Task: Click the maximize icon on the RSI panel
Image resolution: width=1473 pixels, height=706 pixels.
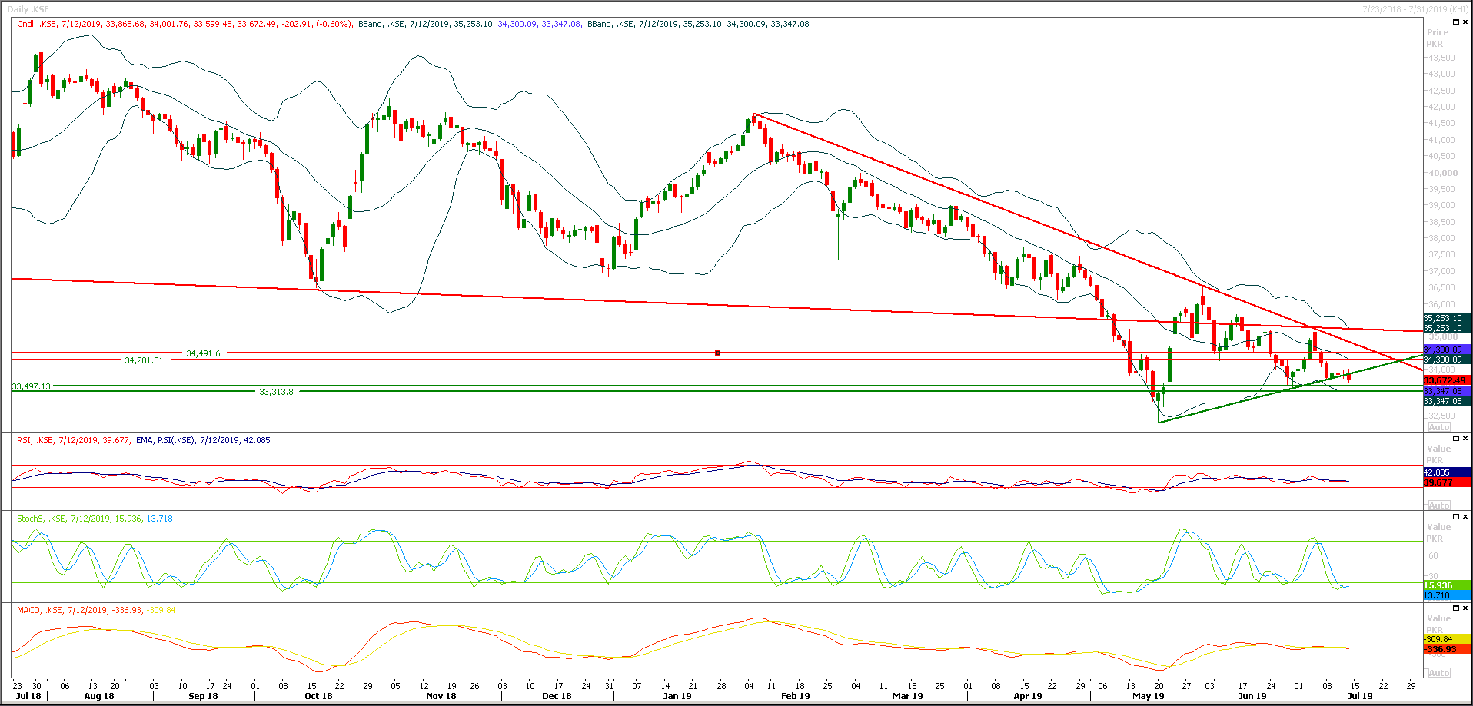Action: click(x=1455, y=439)
